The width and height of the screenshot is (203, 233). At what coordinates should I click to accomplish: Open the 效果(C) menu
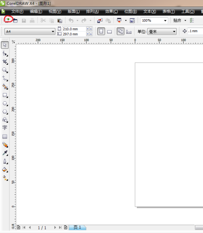pos(111,11)
